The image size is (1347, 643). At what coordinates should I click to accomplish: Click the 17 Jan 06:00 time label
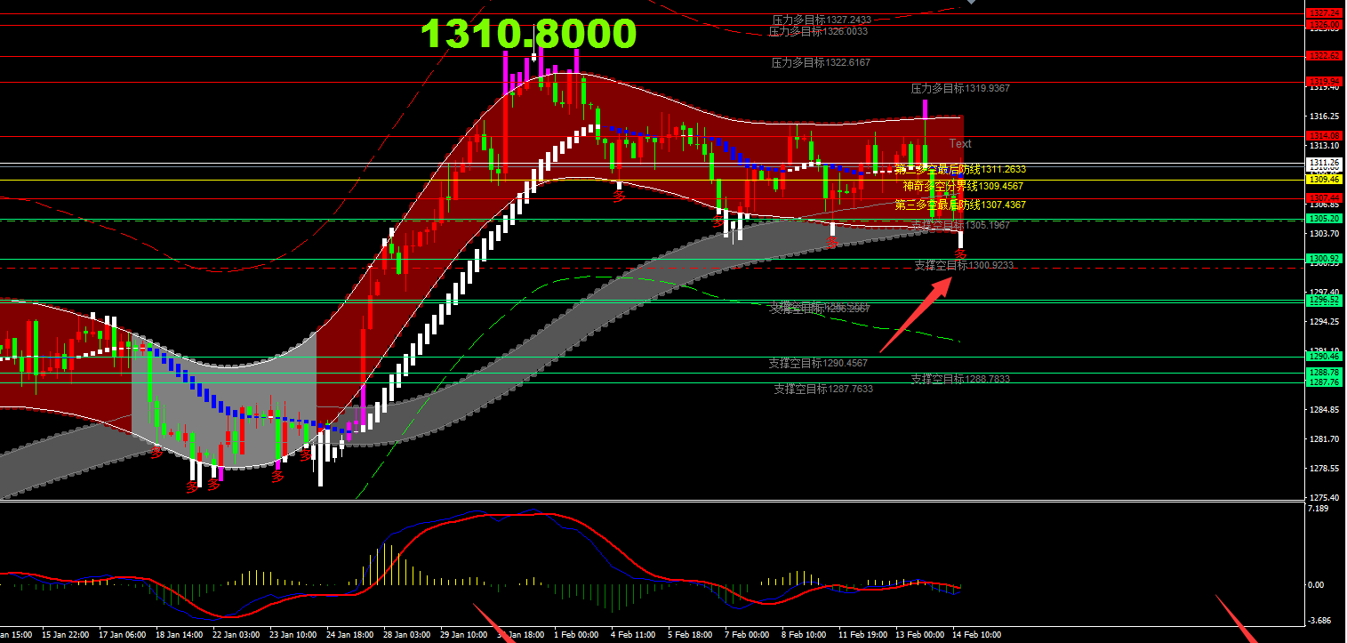coord(123,635)
